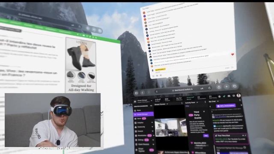274x154 pixels.
Task: Collapse the Creator Dashboard sidebar
Action: (x=151, y=106)
